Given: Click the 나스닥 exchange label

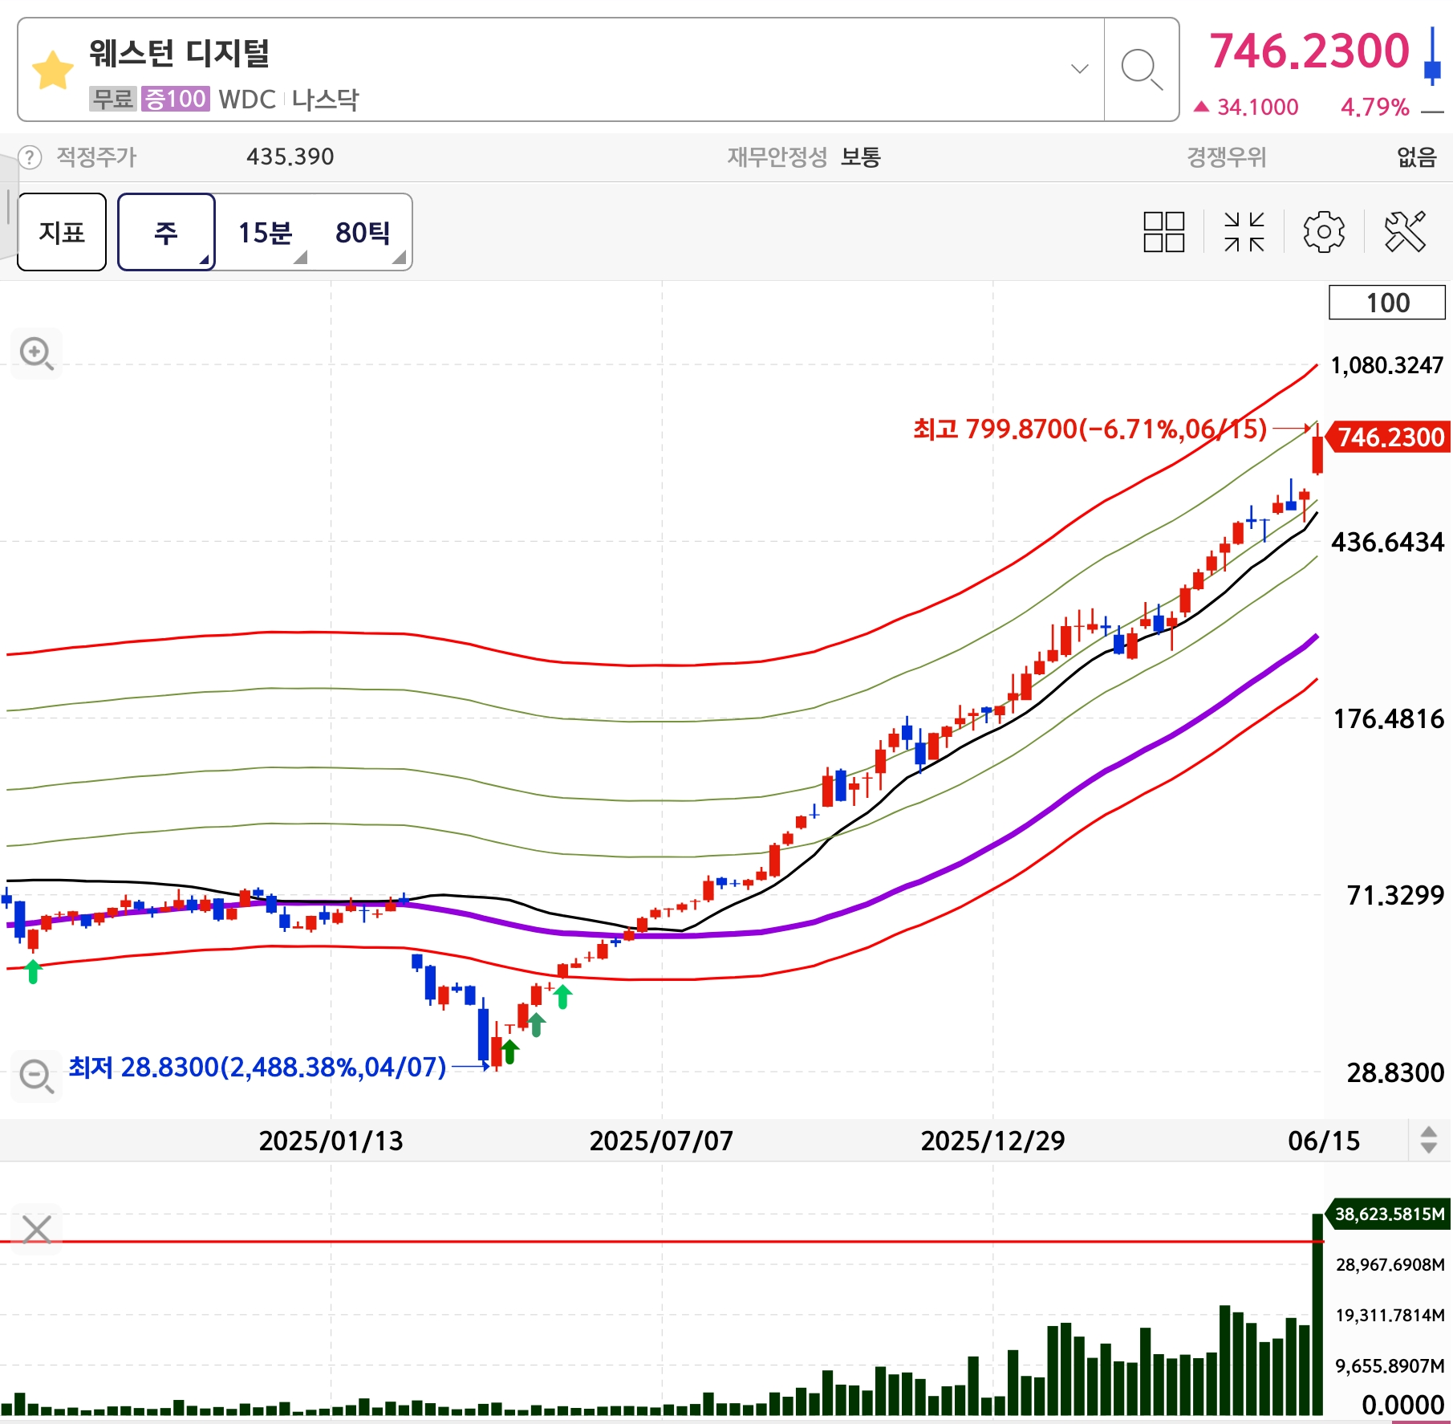Looking at the screenshot, I should click(325, 100).
